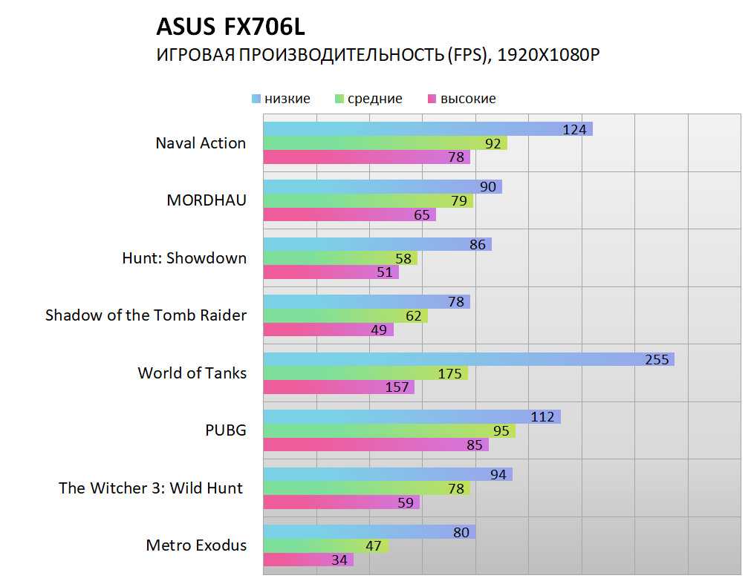The image size is (754, 587).
Task: Click the Metro Exodus axis label
Action: click(x=196, y=545)
